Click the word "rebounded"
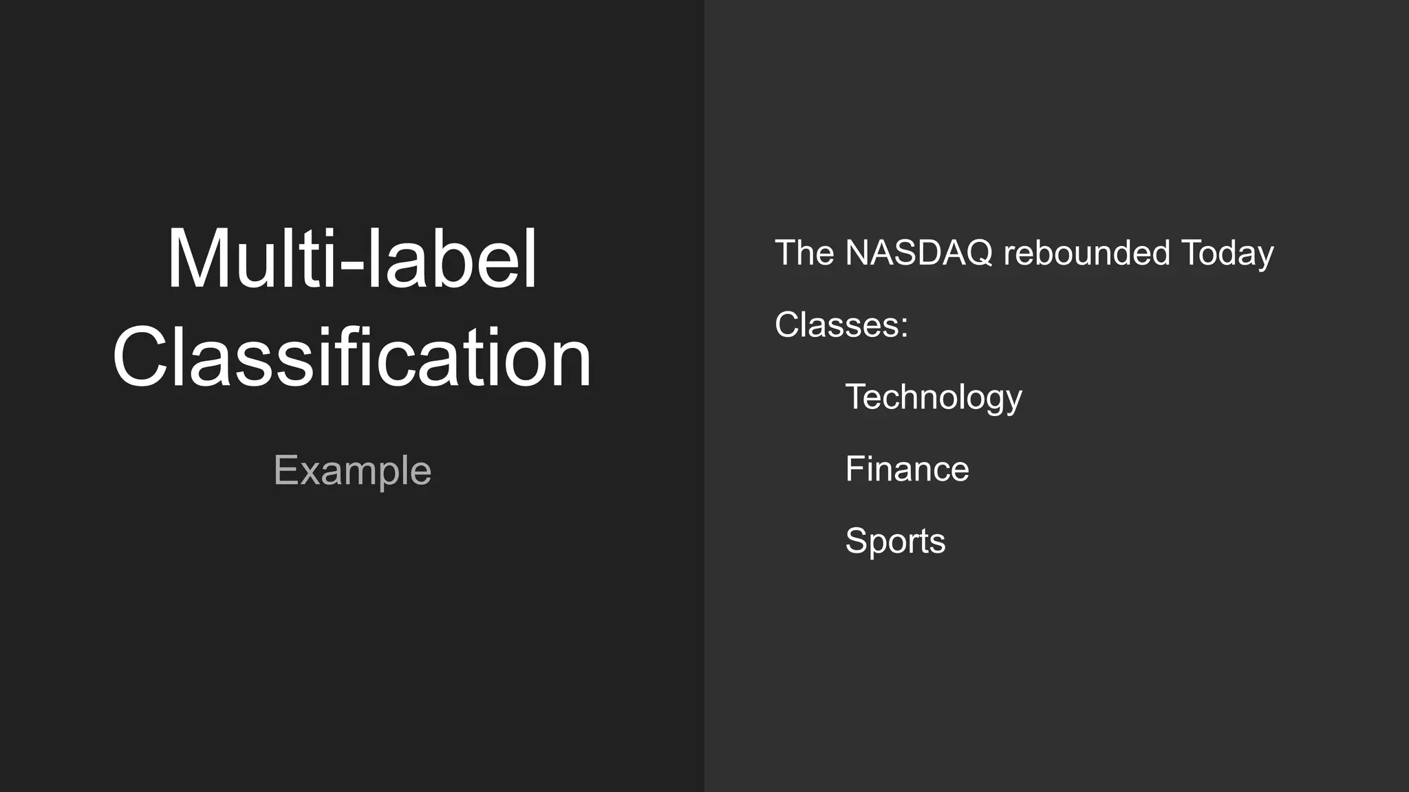The image size is (1409, 792). pyautogui.click(x=1086, y=252)
